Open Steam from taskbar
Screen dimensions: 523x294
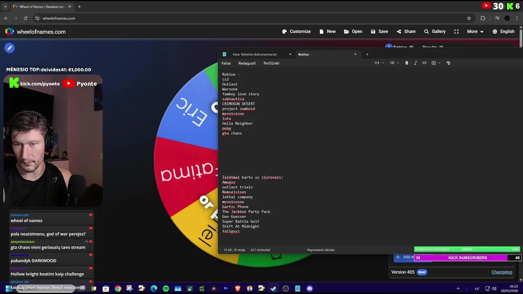[x=273, y=289]
